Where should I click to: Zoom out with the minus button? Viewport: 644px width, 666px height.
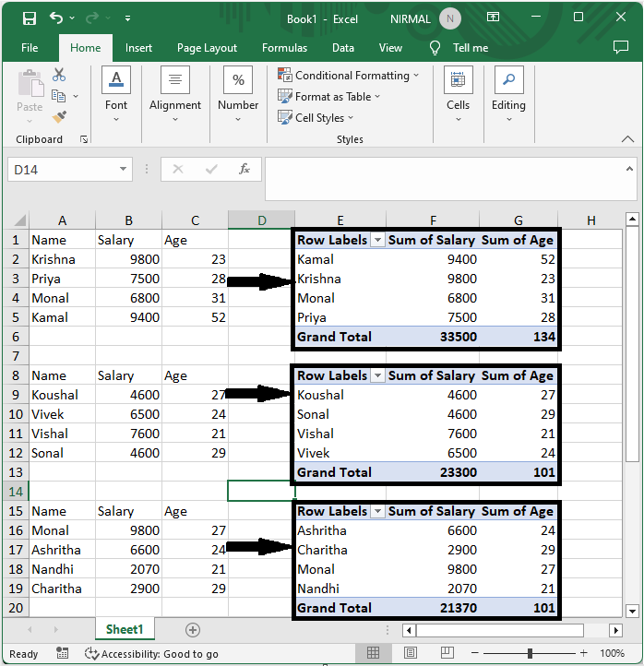click(x=474, y=653)
